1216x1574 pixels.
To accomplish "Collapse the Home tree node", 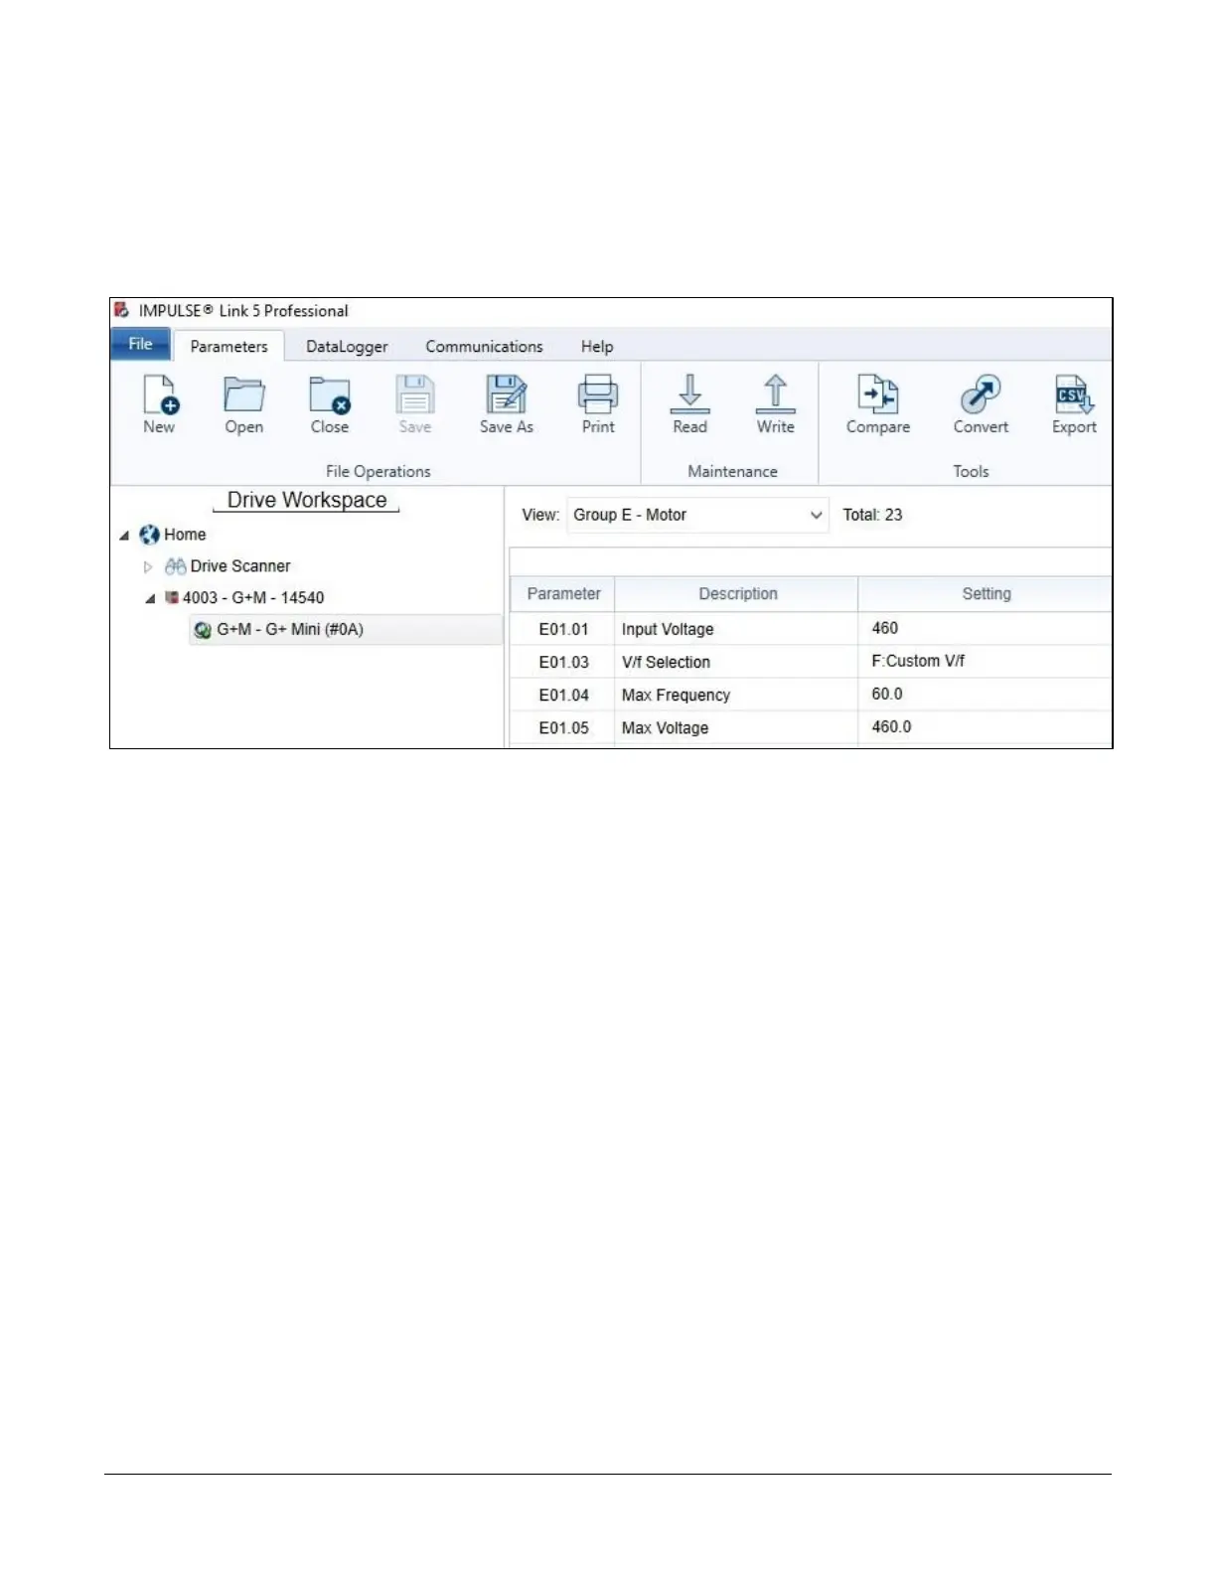I will 124,536.
